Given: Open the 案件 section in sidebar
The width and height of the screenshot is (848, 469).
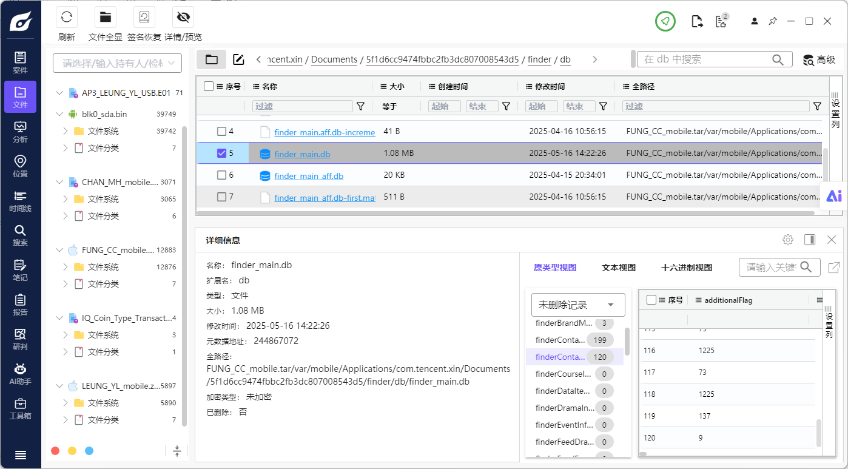Looking at the screenshot, I should pos(20,62).
